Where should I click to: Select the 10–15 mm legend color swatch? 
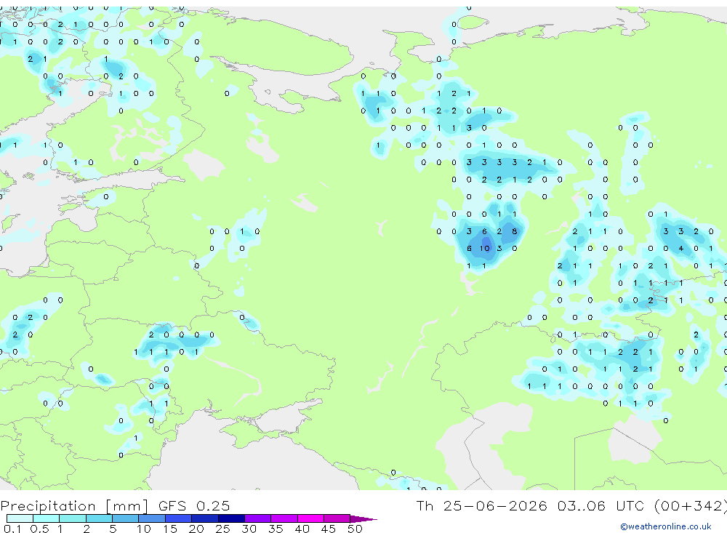click(x=152, y=518)
